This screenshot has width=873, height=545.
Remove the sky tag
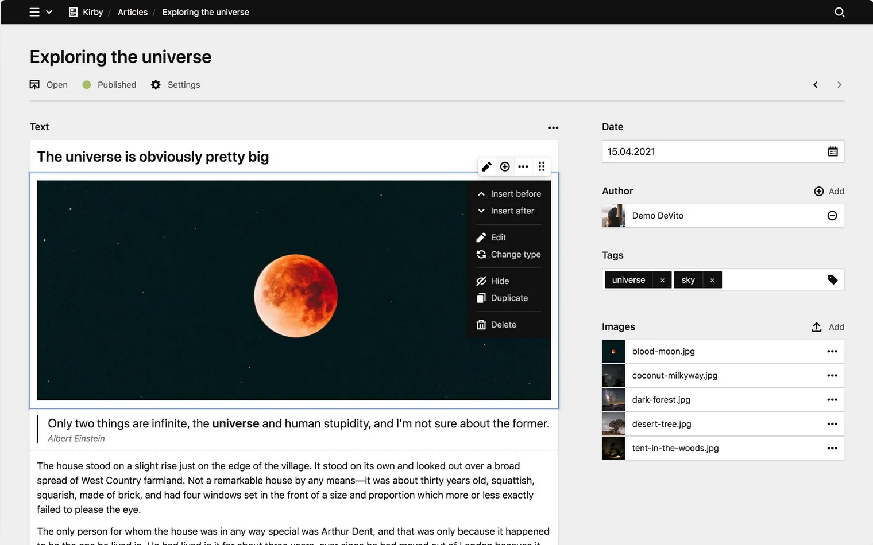click(x=712, y=280)
